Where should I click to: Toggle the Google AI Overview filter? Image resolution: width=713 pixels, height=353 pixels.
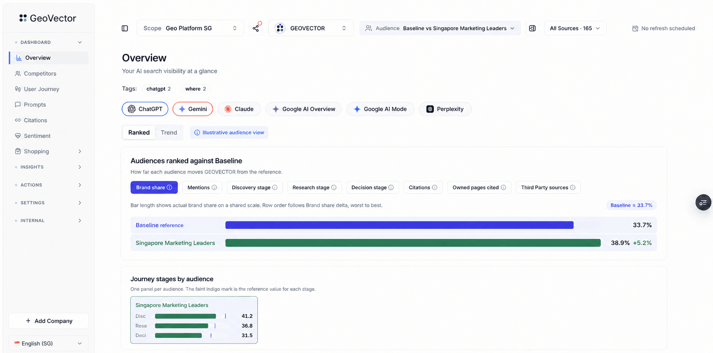[x=304, y=109]
